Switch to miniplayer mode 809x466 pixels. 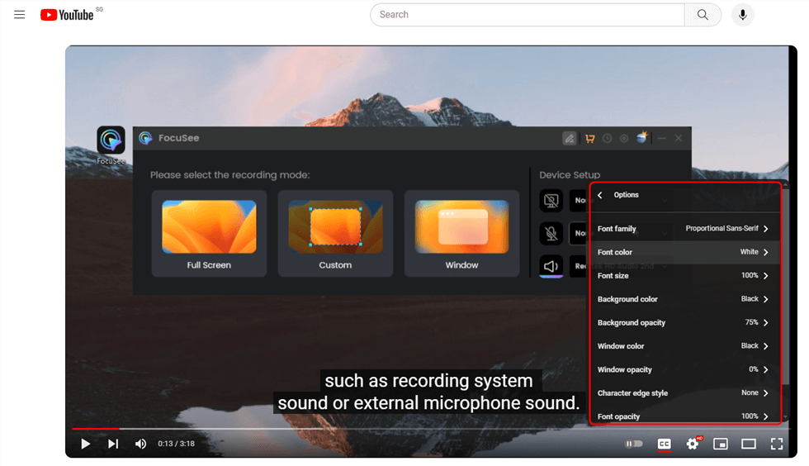click(x=720, y=444)
